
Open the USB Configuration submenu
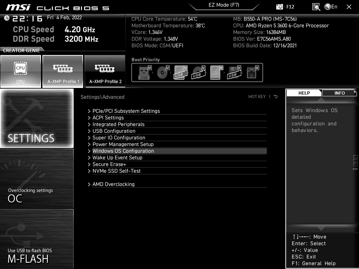[x=114, y=131]
